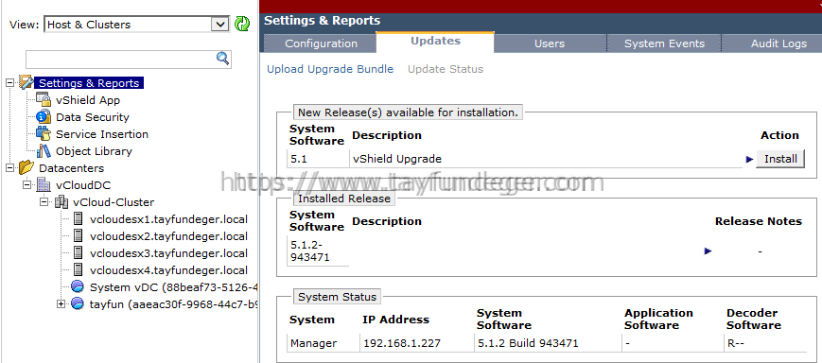
Task: Switch to the Audit Logs tab
Action: pos(778,43)
